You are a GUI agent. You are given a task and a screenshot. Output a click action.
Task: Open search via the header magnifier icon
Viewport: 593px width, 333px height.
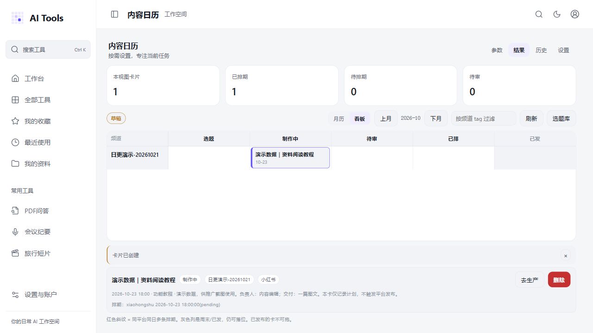point(539,14)
